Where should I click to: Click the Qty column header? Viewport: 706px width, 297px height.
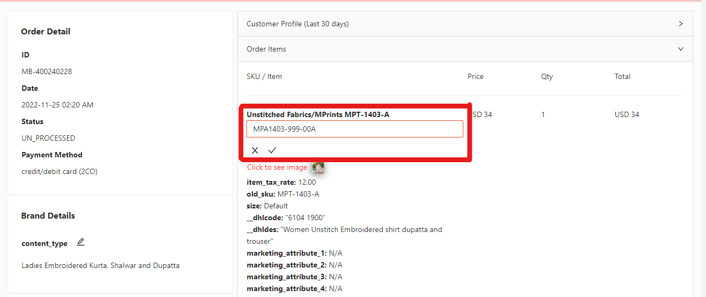point(547,76)
